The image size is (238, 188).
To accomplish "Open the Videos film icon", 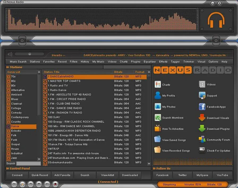I will click(x=202, y=84).
